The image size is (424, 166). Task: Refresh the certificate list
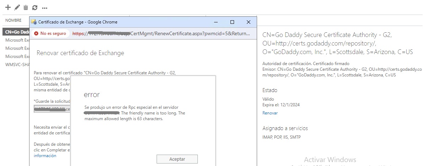[34, 7]
